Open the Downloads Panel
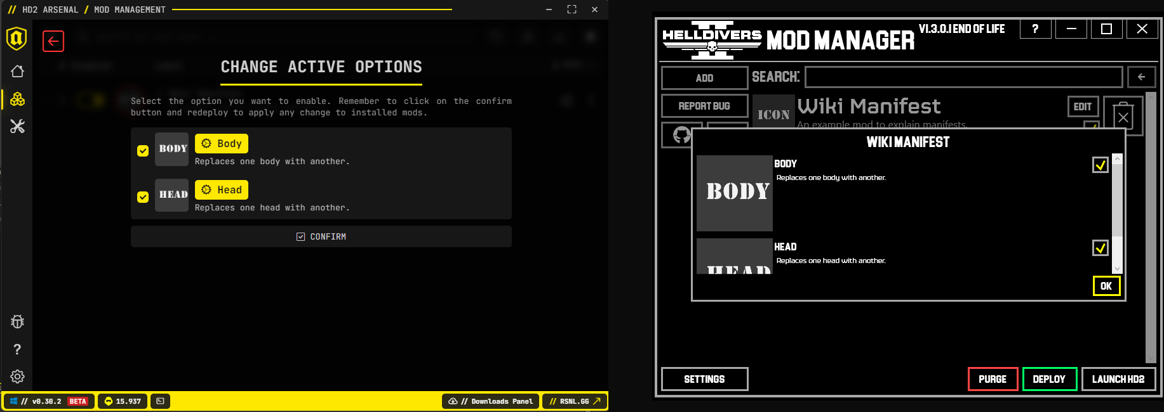 pos(490,401)
